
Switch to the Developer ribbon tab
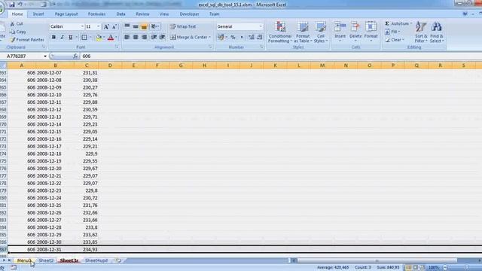click(189, 14)
